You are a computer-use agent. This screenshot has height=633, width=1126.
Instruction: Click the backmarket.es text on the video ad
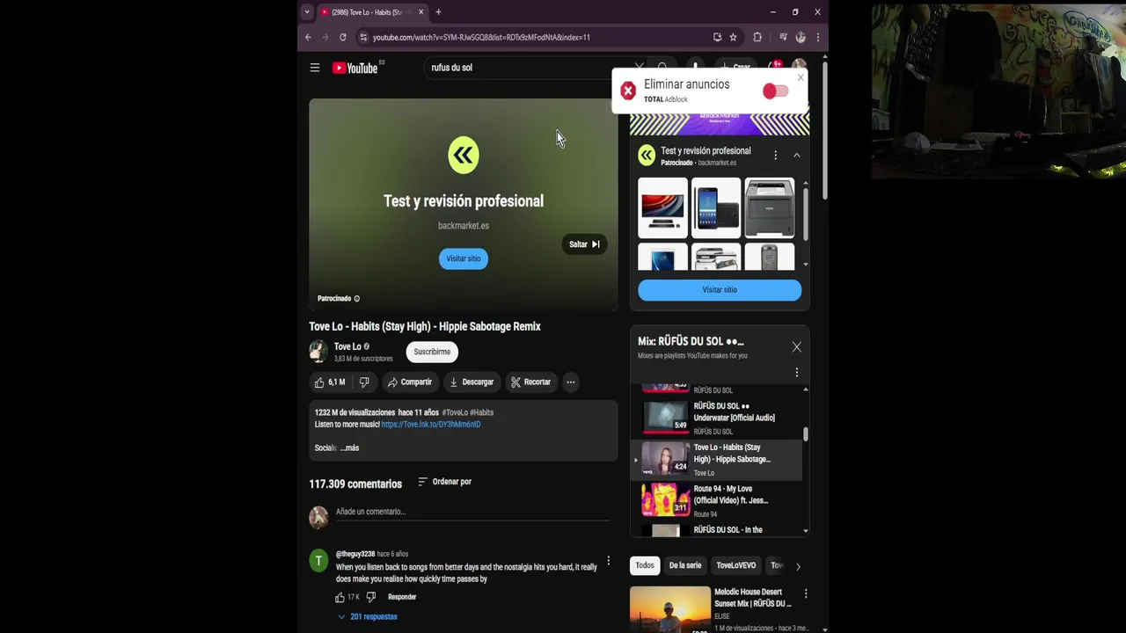(x=464, y=226)
